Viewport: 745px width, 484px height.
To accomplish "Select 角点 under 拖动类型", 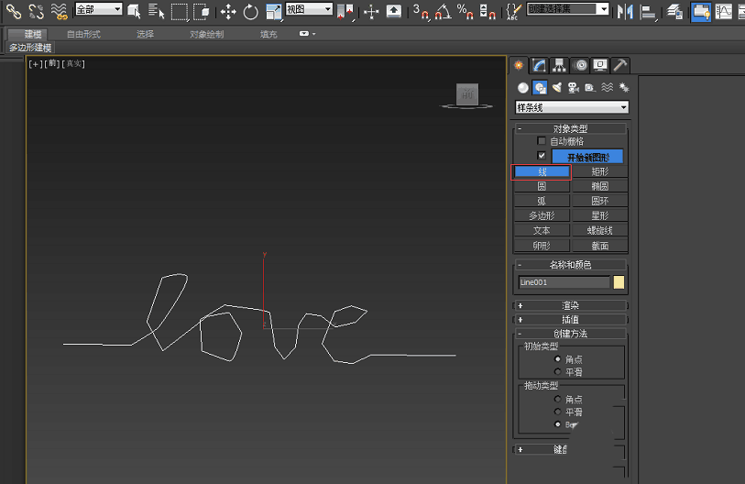I will (x=558, y=400).
